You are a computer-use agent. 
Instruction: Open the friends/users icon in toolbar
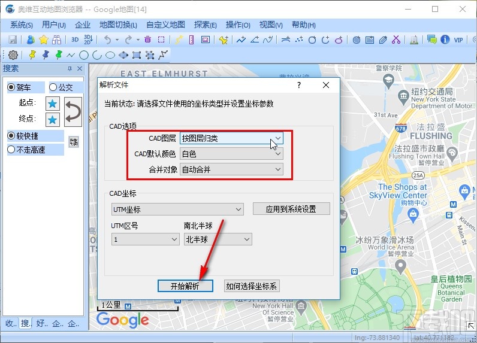pos(31,40)
